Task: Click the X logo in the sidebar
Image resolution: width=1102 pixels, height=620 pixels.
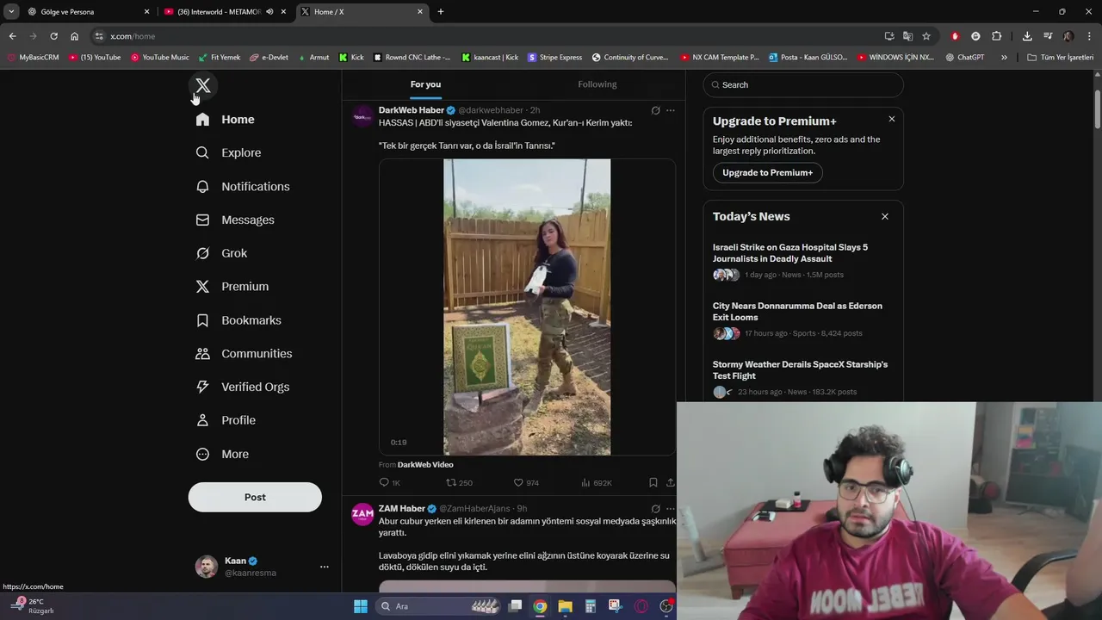Action: click(x=203, y=85)
